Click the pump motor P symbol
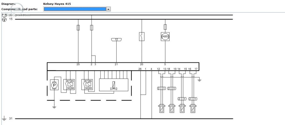Screen dimensions: 285x125 [x=54, y=85]
